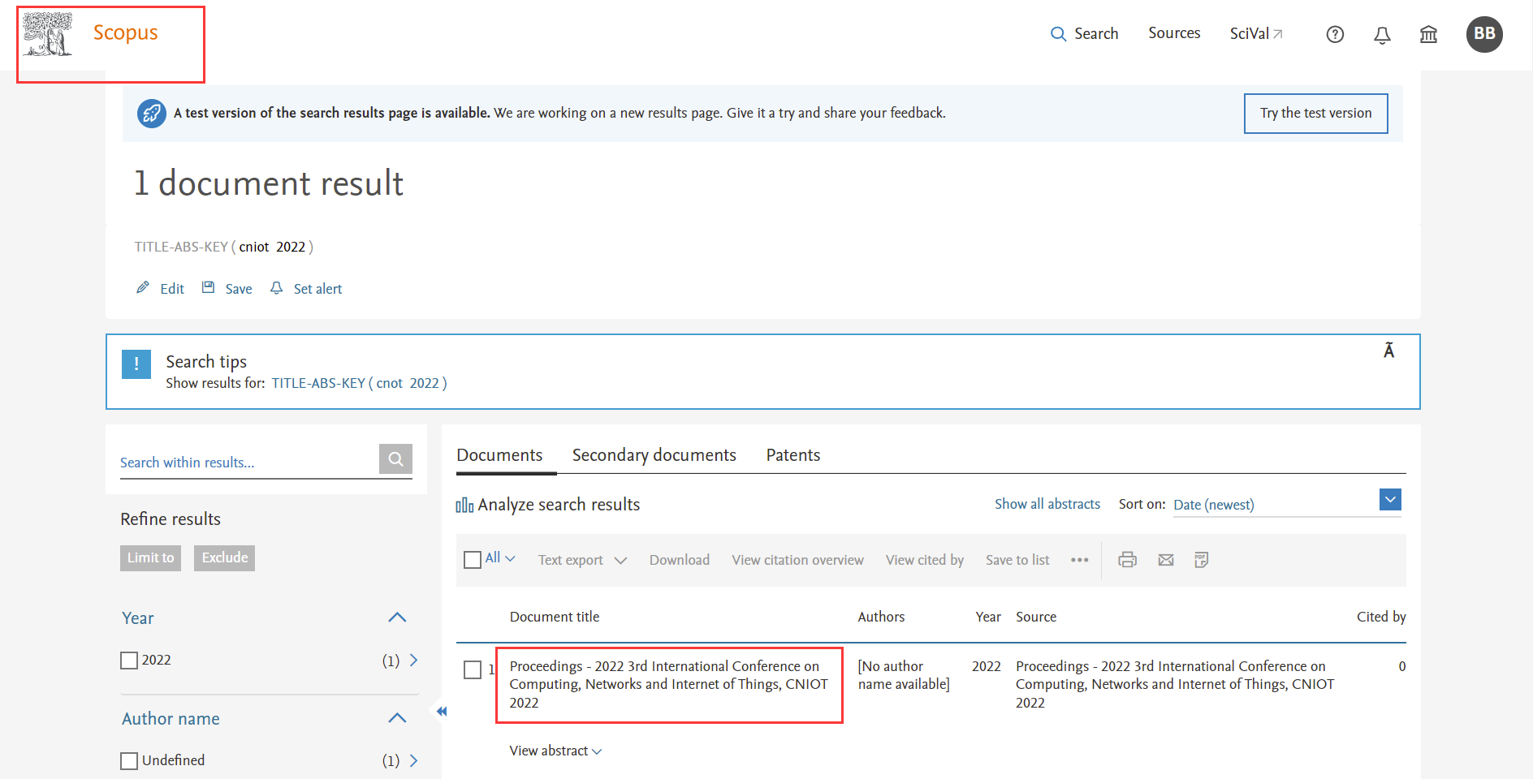The image size is (1533, 779).
Task: Check the 2022 year filter checkbox
Action: [x=129, y=661]
